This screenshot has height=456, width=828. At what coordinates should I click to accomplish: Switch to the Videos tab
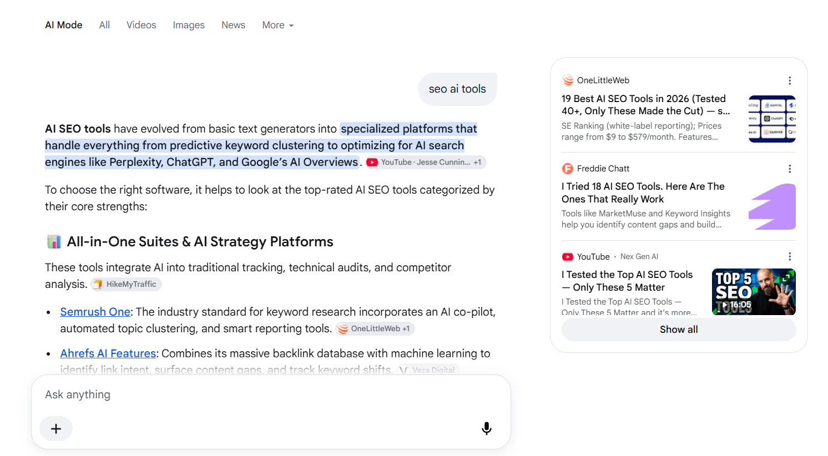pos(141,25)
